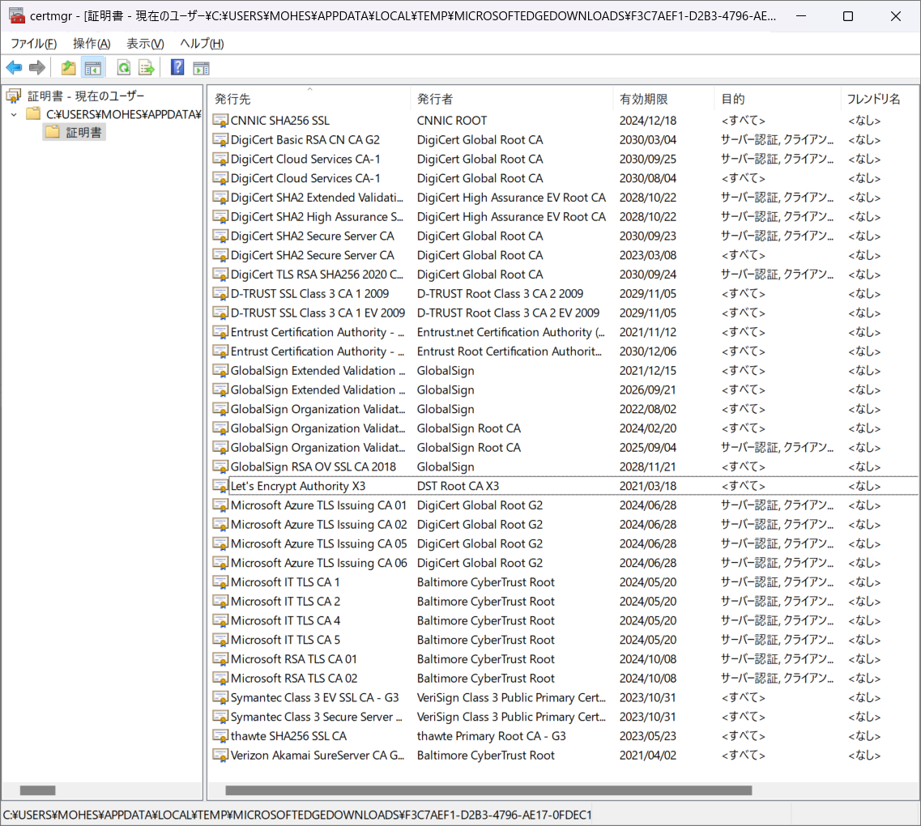Open the 表示(V) menu
The image size is (921, 826).
pos(145,44)
